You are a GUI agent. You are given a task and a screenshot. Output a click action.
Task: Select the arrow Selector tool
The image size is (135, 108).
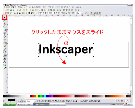pyautogui.click(x=4, y=17)
